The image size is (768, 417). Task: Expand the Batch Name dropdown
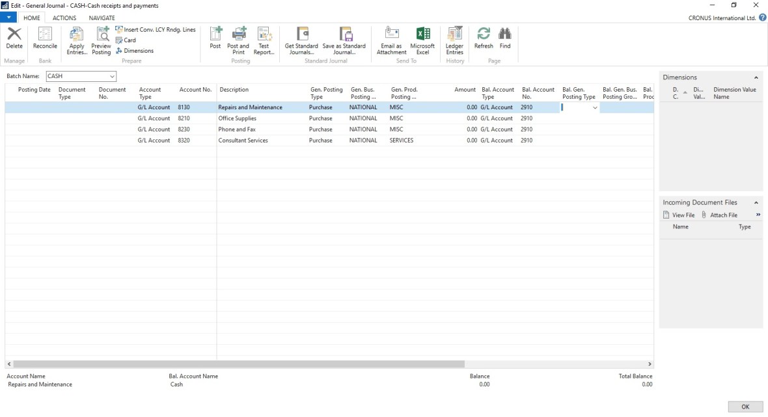pos(112,76)
